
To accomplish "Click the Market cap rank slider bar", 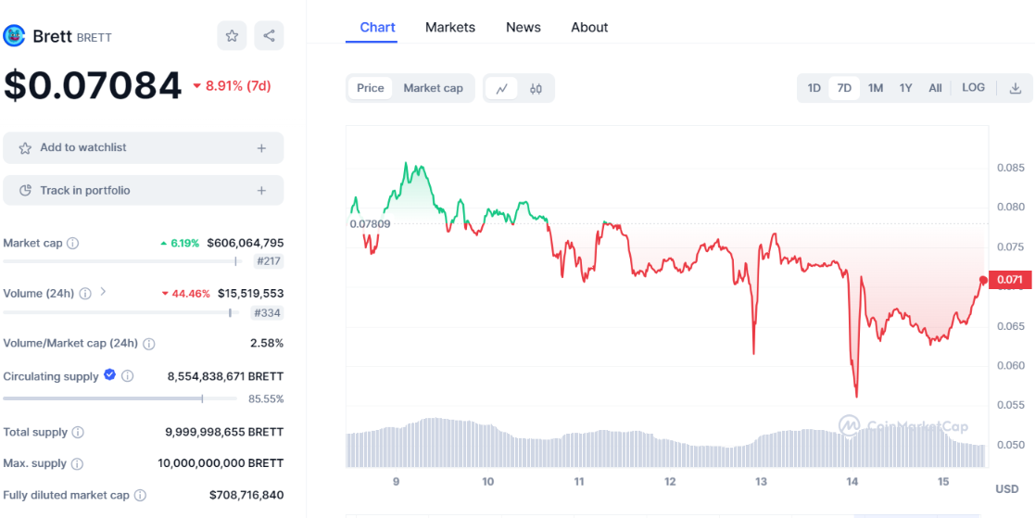I will 122,261.
